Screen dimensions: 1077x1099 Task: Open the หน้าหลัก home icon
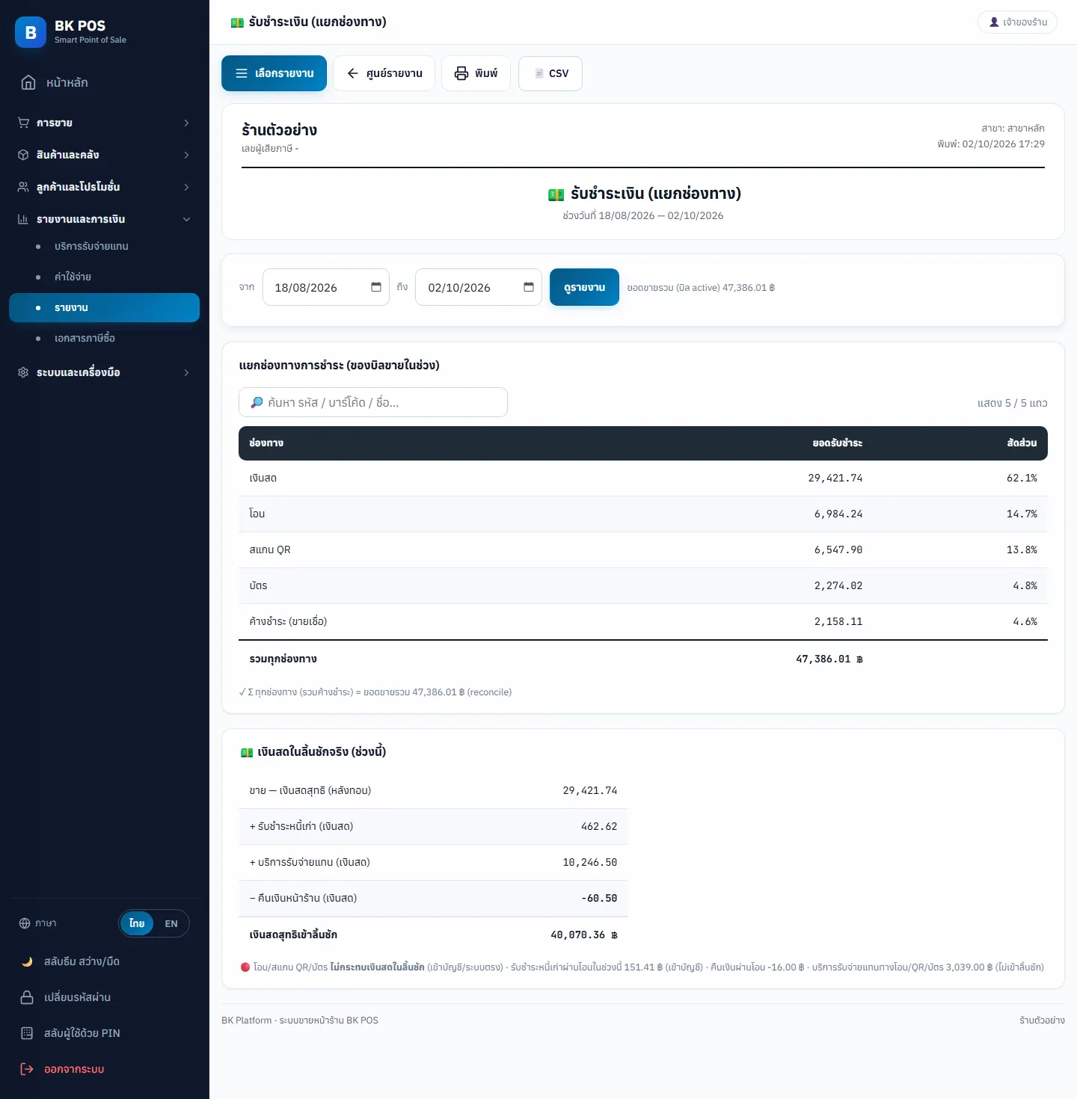pyautogui.click(x=28, y=82)
